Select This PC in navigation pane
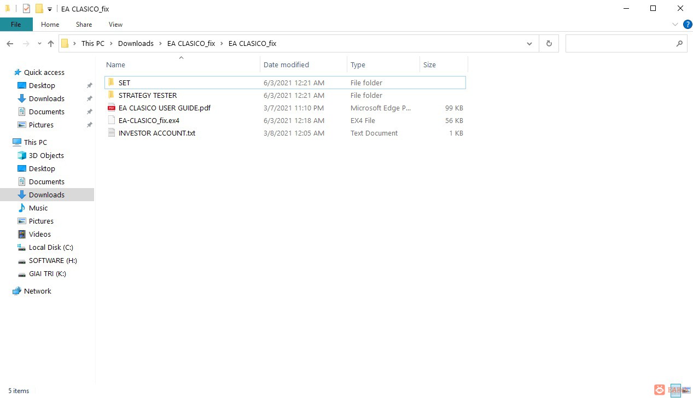Viewport: 693px width, 398px height. tap(36, 142)
